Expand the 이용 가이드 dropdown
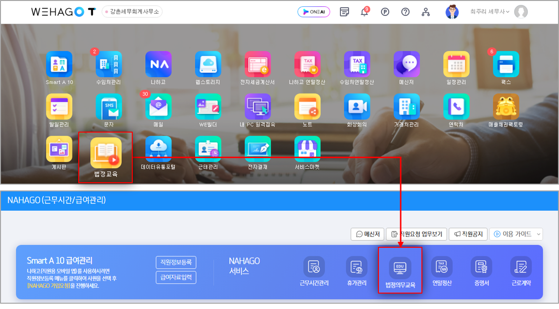 (x=516, y=234)
